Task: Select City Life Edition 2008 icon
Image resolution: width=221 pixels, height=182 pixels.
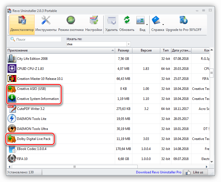Action: (x=12, y=58)
